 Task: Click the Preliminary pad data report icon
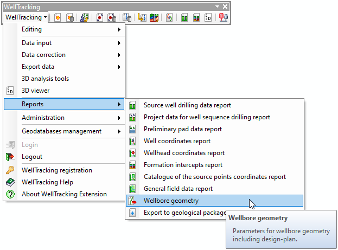click(132, 129)
